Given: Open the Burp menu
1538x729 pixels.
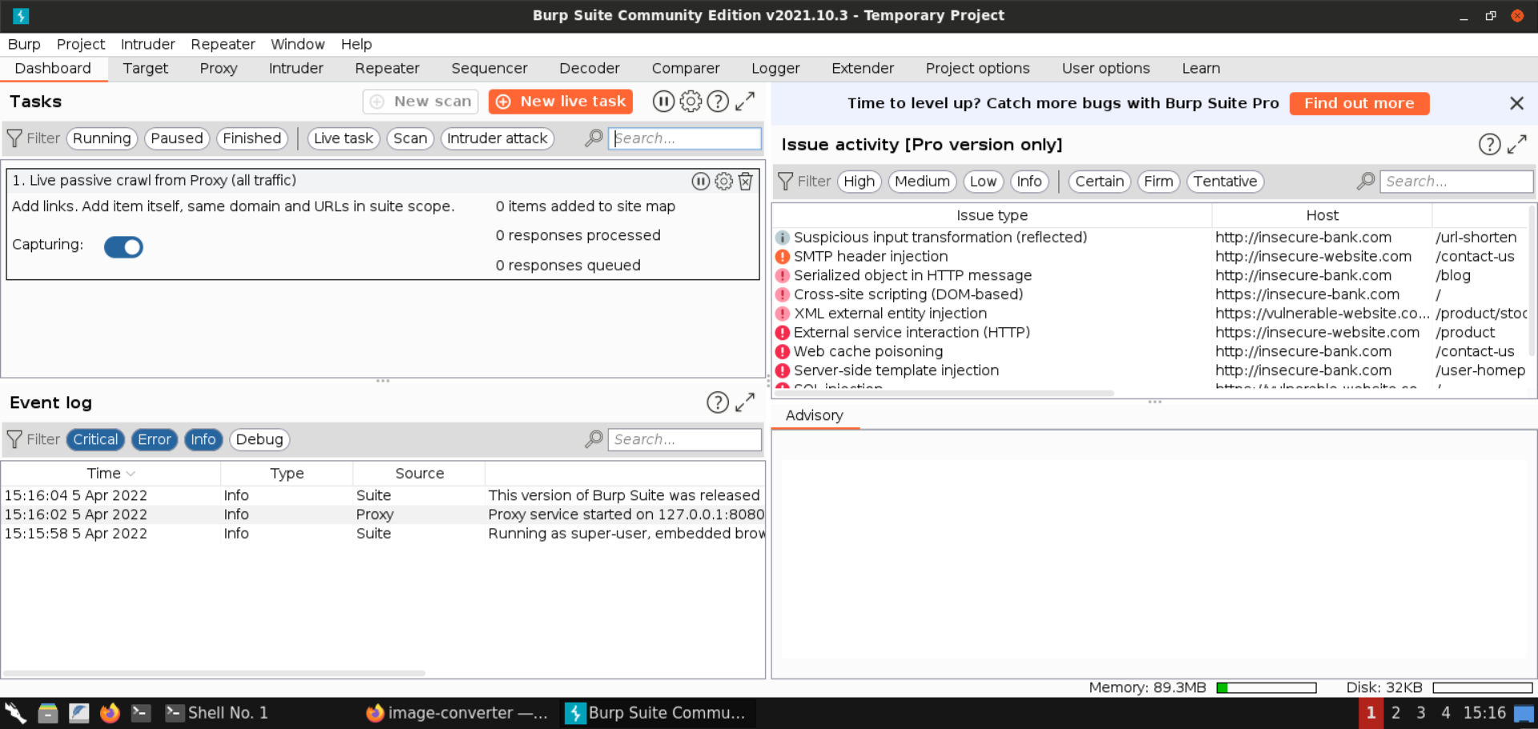Looking at the screenshot, I should click(x=24, y=44).
